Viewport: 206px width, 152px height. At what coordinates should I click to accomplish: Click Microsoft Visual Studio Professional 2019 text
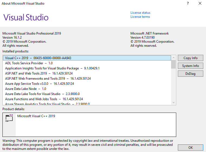pos(32,33)
